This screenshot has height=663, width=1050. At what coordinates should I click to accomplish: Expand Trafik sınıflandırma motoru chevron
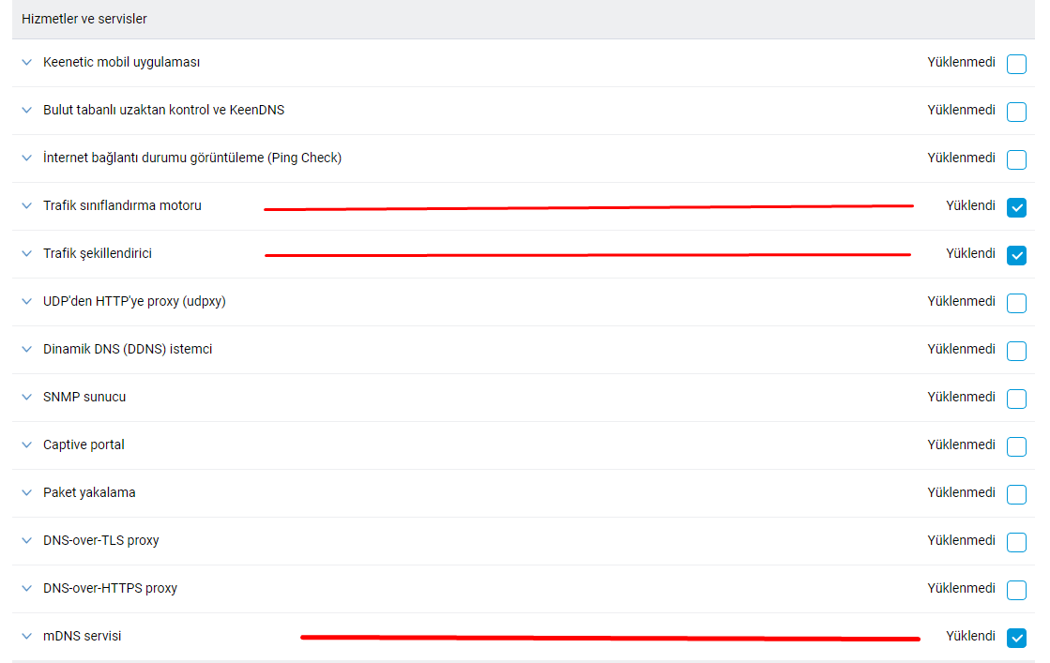pyautogui.click(x=27, y=205)
